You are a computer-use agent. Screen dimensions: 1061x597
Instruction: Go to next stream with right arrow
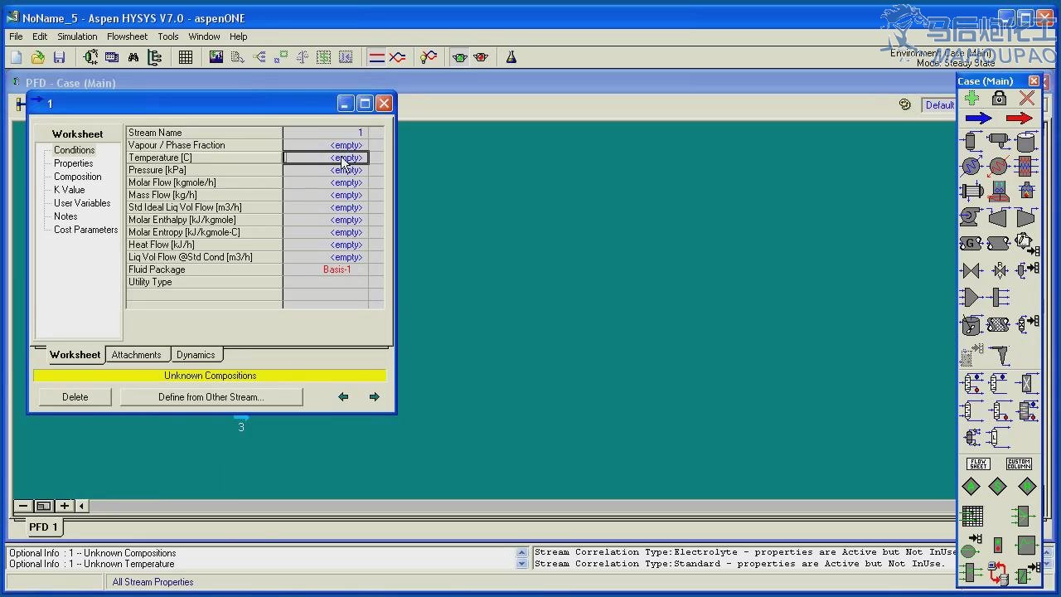point(374,397)
